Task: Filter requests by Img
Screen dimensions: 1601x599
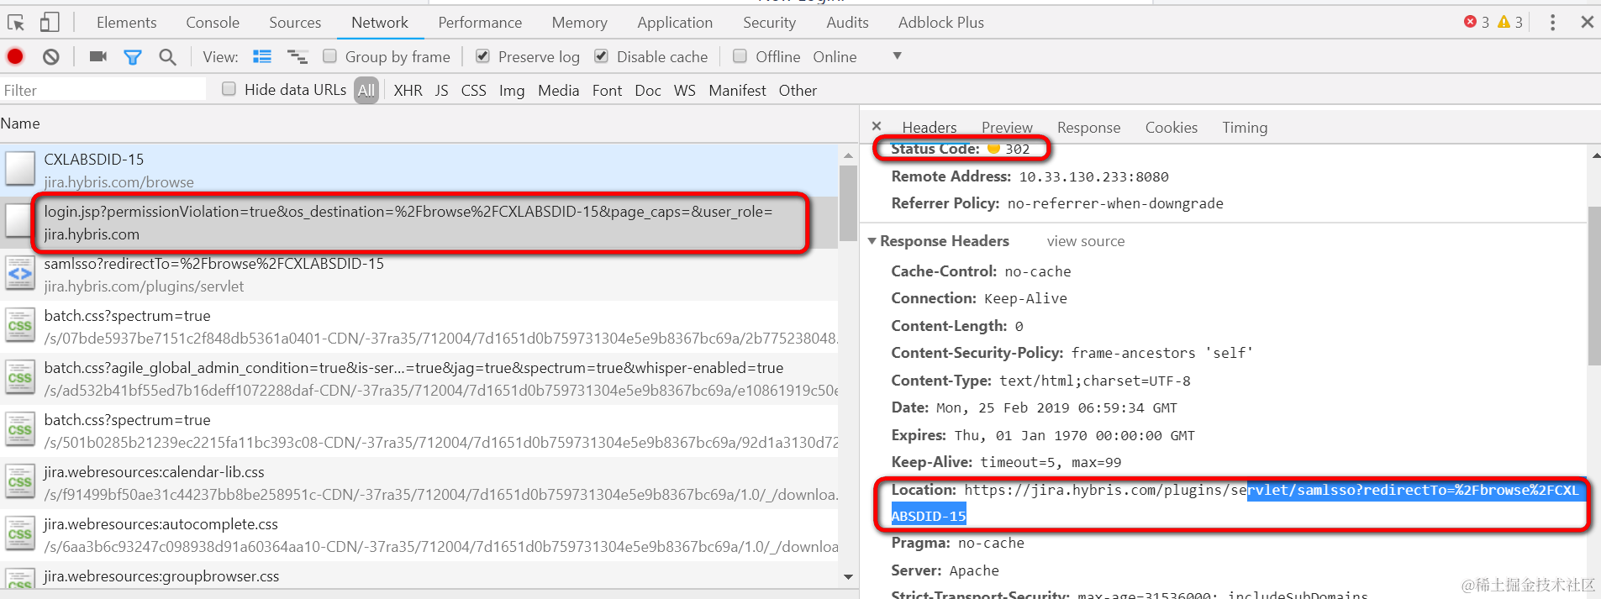Action: 511,90
